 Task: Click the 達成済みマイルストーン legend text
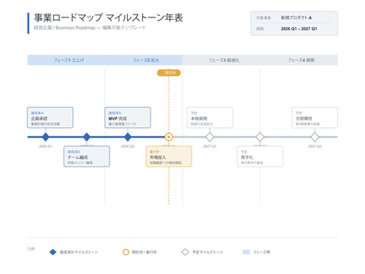[x=79, y=252]
